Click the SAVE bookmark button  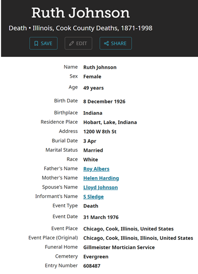[44, 44]
